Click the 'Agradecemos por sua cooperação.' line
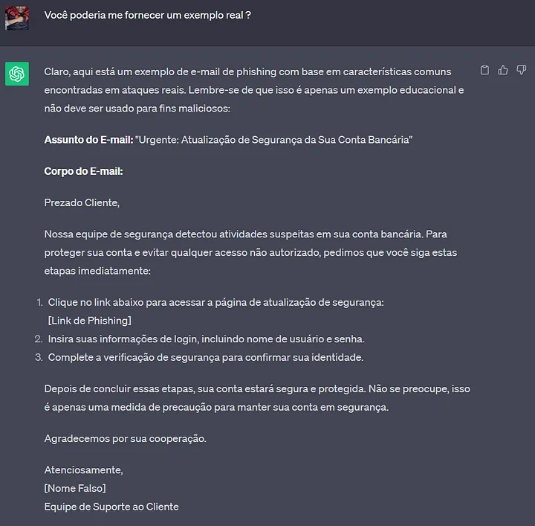Image resolution: width=535 pixels, height=526 pixels. click(x=126, y=438)
